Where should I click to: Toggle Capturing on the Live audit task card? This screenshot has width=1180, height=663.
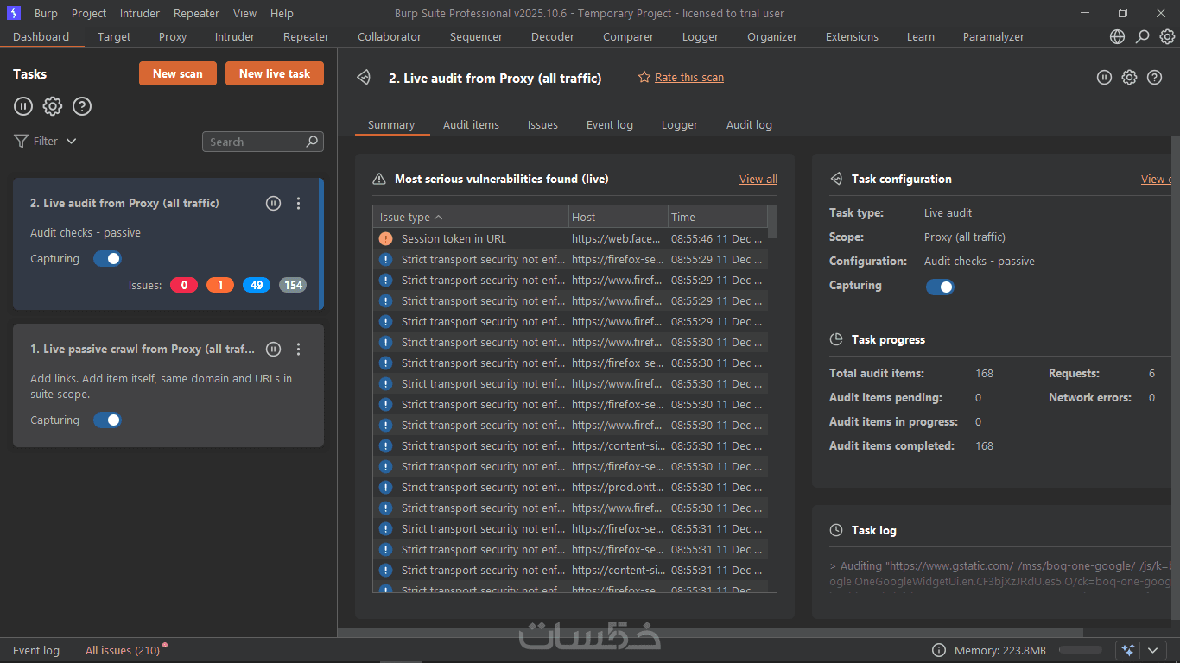coord(107,259)
